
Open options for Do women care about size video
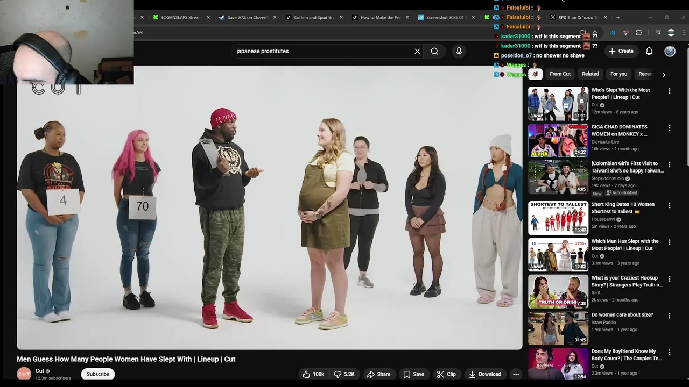670,316
